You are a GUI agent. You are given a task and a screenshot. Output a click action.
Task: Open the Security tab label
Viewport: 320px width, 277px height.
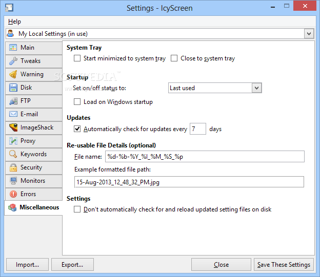click(x=31, y=167)
